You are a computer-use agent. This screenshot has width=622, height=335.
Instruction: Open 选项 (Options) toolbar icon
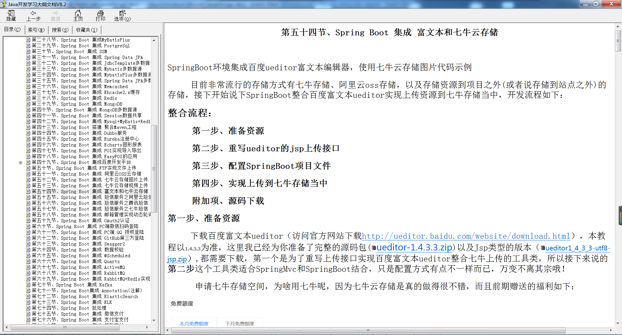pos(122,16)
